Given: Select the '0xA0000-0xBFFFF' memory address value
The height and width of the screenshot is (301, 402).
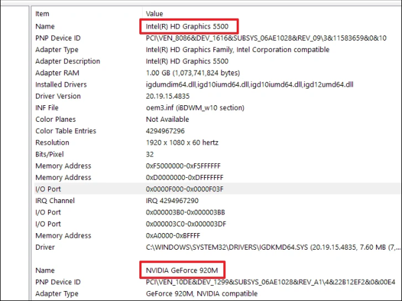Looking at the screenshot, I should pos(173,236).
